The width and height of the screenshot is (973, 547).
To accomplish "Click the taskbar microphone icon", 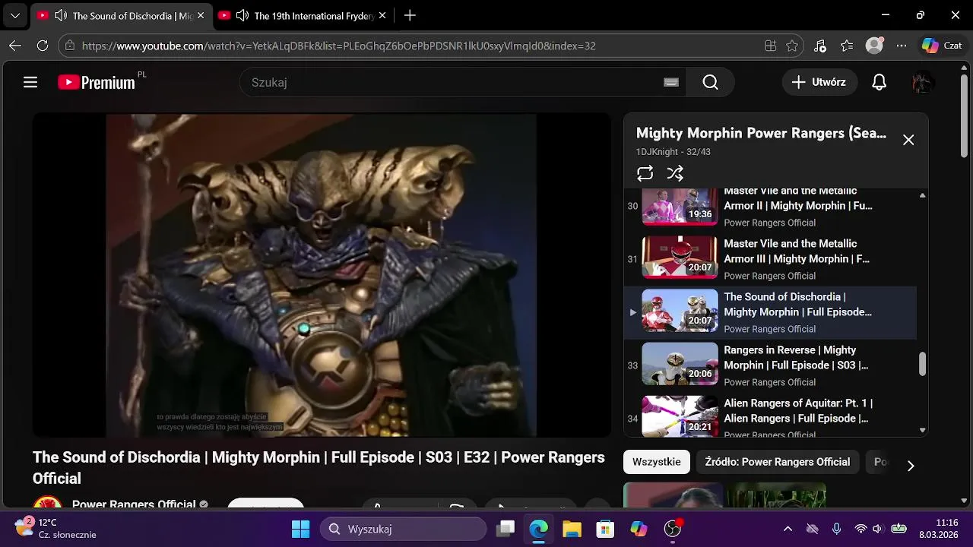I will [836, 529].
